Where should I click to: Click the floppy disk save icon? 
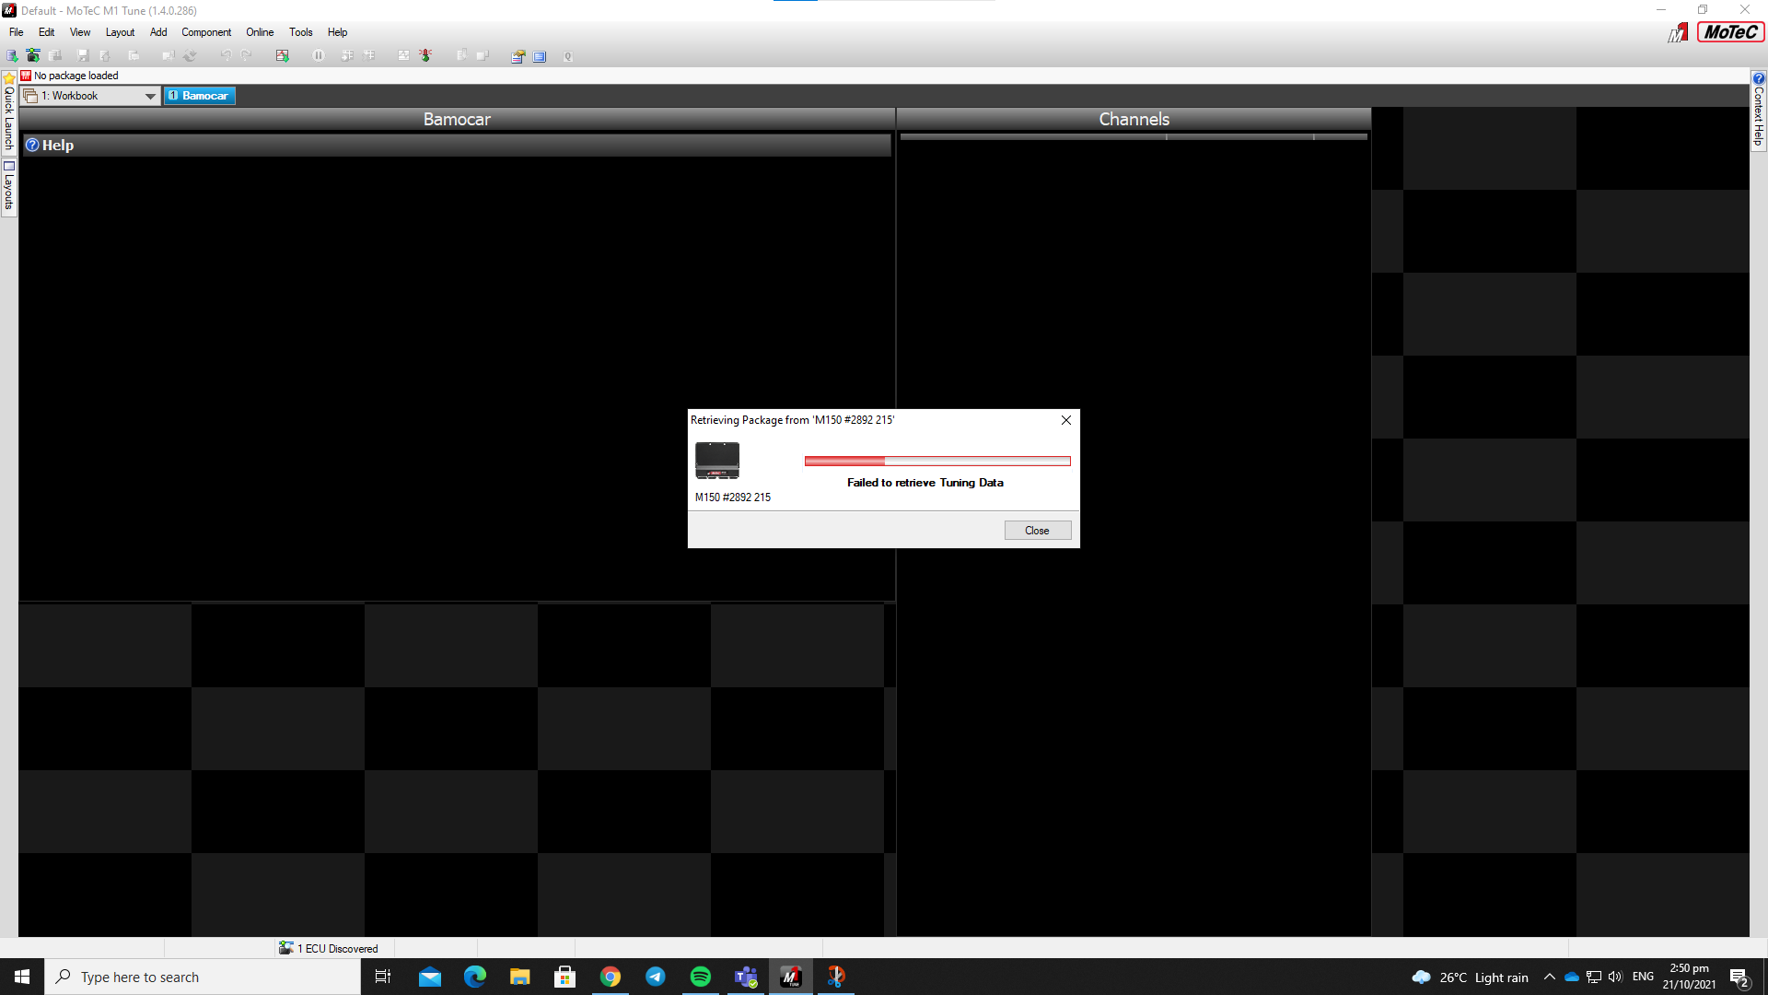(83, 56)
